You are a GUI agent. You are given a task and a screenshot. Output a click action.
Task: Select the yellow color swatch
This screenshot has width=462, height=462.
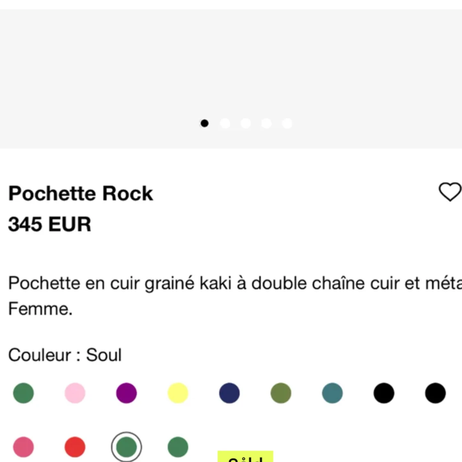click(x=178, y=393)
